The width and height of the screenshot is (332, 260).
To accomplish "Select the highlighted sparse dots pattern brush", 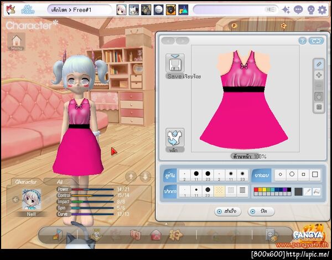I will tap(219, 191).
